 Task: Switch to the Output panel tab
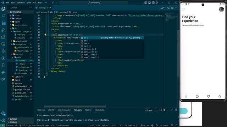[x=51, y=110]
